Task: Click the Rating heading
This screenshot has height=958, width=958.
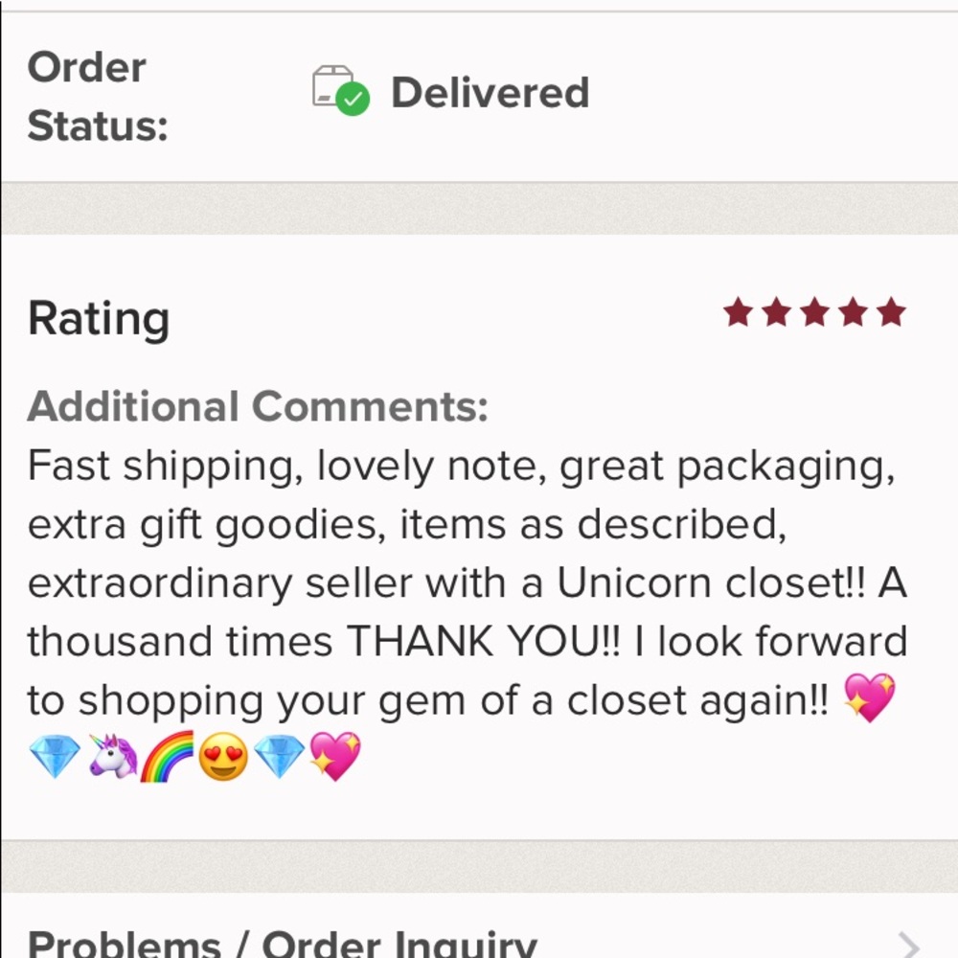Action: [x=99, y=319]
